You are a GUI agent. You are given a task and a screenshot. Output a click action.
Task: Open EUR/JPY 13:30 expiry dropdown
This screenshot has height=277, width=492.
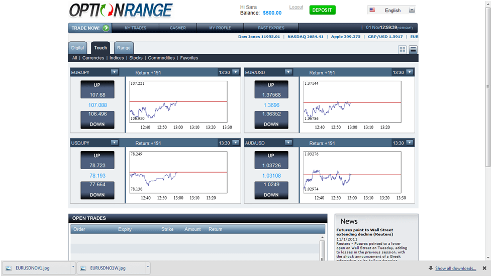pos(236,72)
